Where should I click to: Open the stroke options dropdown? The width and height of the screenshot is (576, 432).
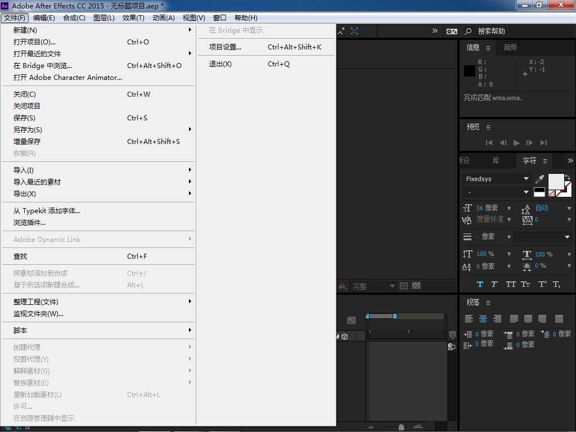(542, 237)
